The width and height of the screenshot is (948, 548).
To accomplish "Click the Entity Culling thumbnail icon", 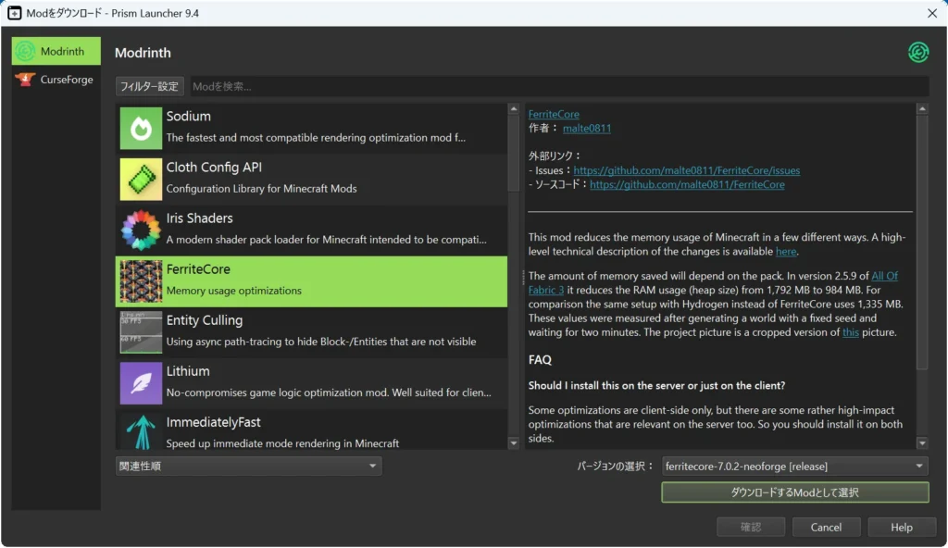I will (141, 331).
